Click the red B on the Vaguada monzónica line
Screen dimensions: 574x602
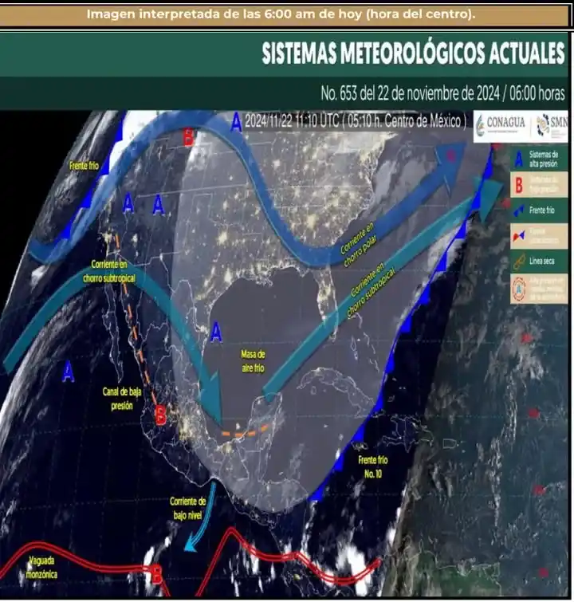click(x=156, y=573)
